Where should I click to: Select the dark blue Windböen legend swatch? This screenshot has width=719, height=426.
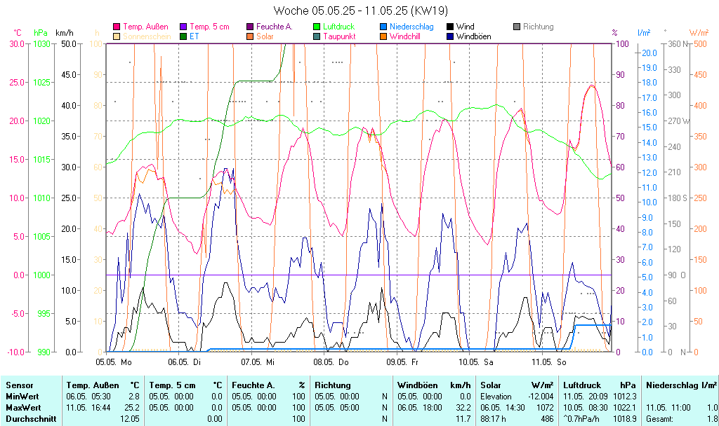click(x=450, y=36)
